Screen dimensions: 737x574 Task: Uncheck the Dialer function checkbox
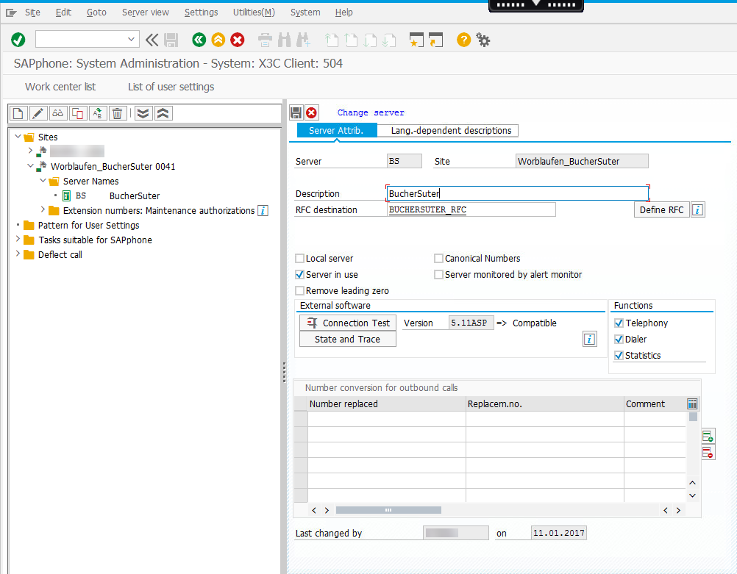tap(619, 339)
